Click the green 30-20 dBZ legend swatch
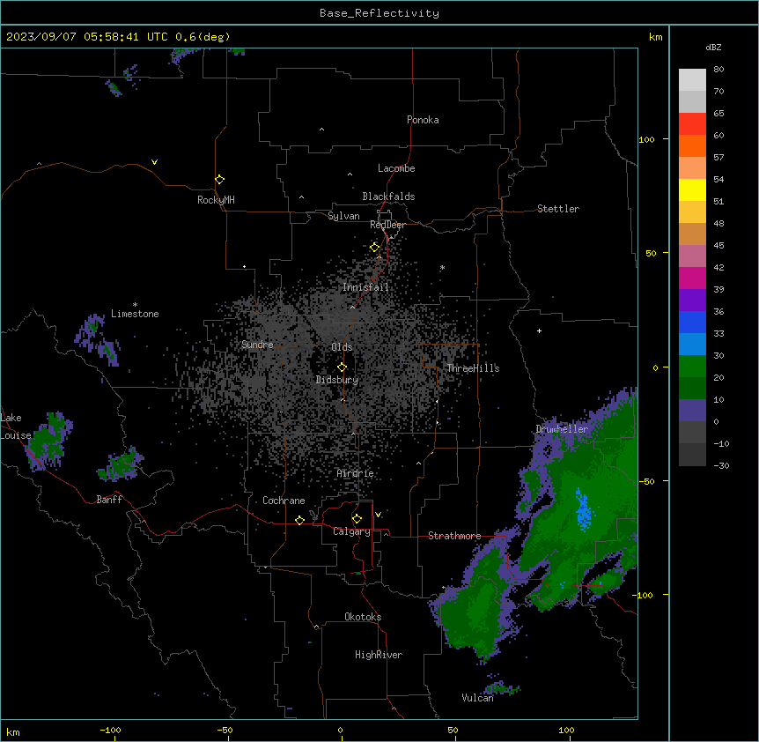The width and height of the screenshot is (759, 742). click(x=692, y=367)
